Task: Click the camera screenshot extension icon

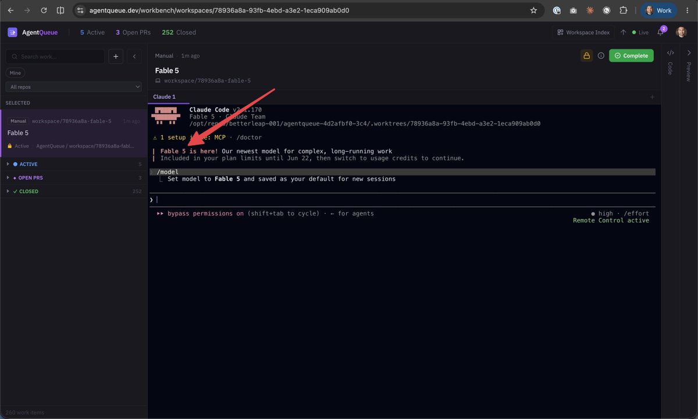Action: pos(574,10)
